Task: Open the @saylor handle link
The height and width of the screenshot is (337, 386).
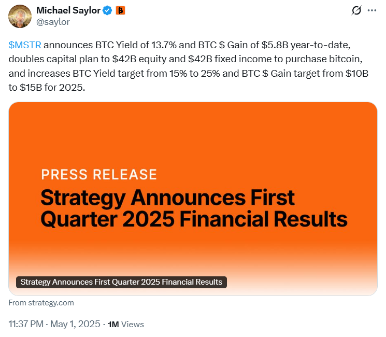Action: pyautogui.click(x=53, y=22)
